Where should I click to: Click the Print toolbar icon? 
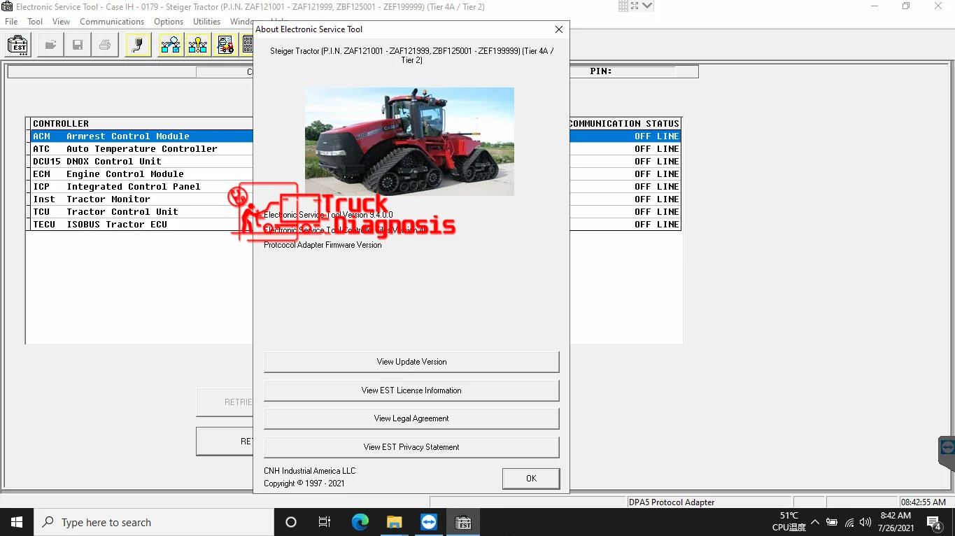pos(105,45)
